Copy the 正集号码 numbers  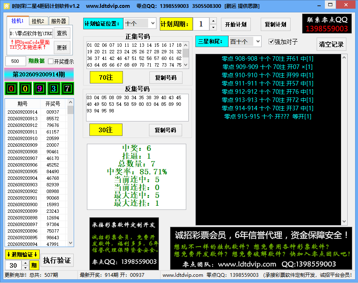pos(166,78)
